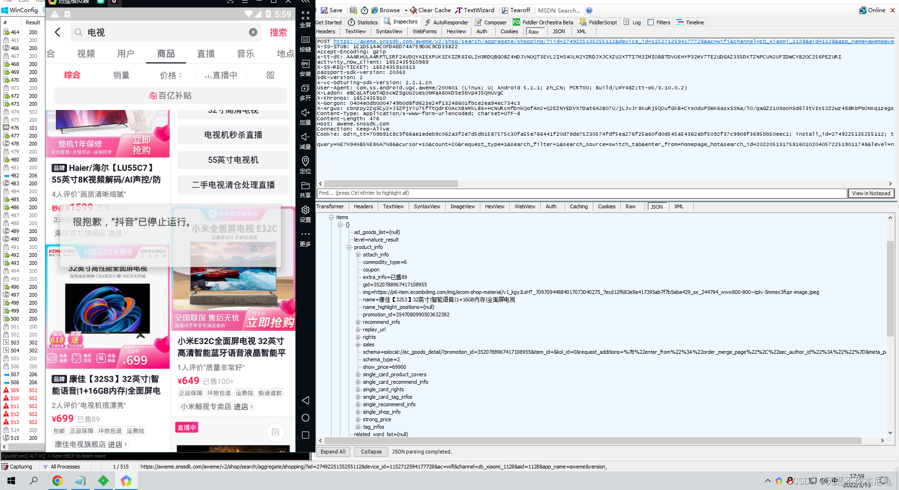The height and width of the screenshot is (490, 899).
Task: Click View in Notepad button
Action: (871, 193)
